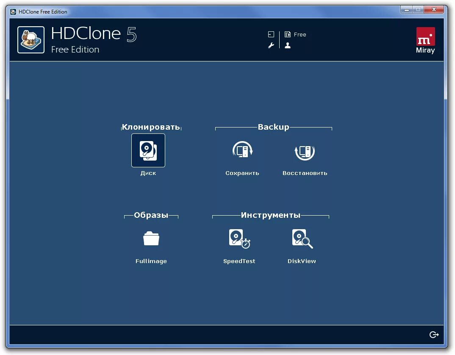Click the wrench settings icon

pos(271,46)
